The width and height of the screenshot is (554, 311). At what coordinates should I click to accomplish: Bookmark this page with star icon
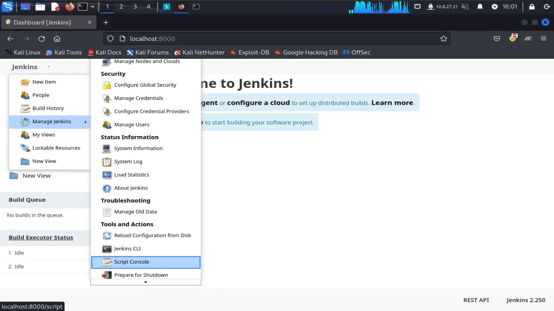point(444,39)
